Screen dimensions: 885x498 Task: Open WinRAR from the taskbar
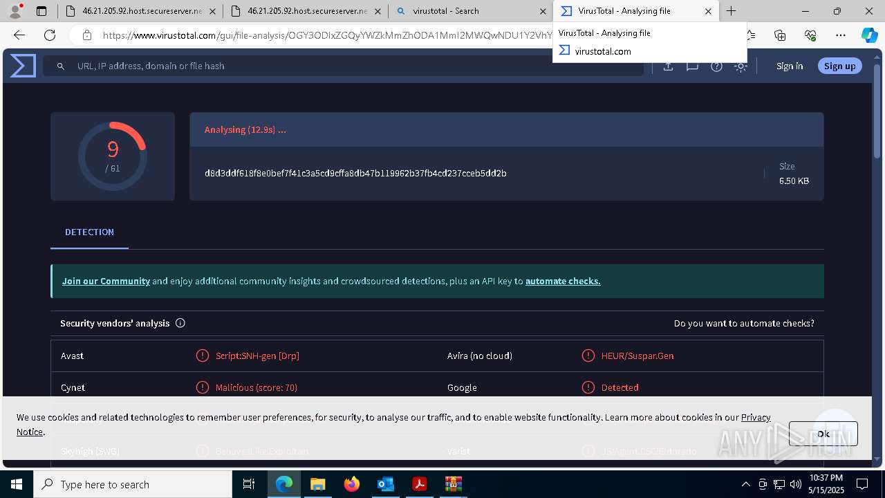(x=453, y=484)
